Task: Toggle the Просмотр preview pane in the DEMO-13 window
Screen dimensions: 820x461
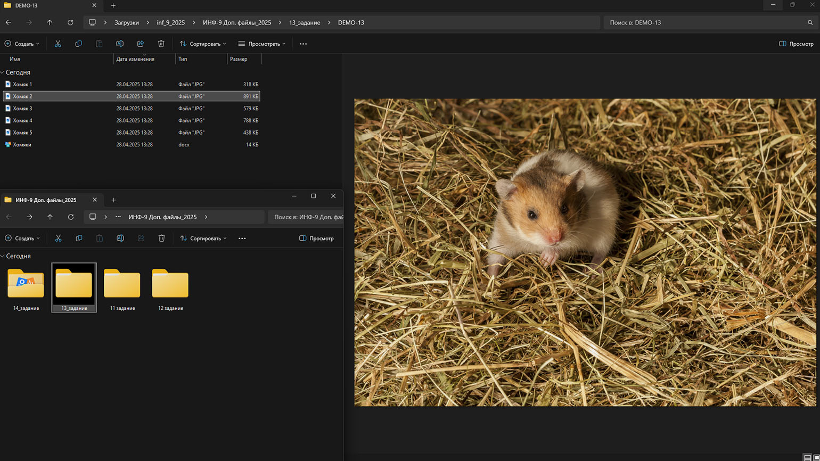Action: (796, 44)
